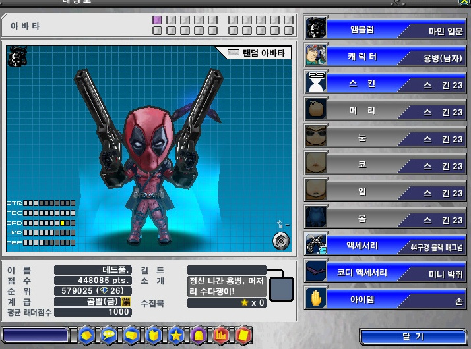Click the skull emblem icon in the 앰블럼 row
Screen dimensions: 471x349
pos(316,28)
